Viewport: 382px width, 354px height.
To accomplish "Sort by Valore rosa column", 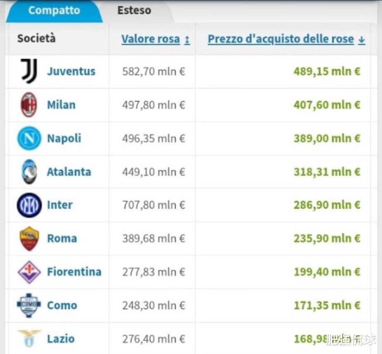I will 150,39.
